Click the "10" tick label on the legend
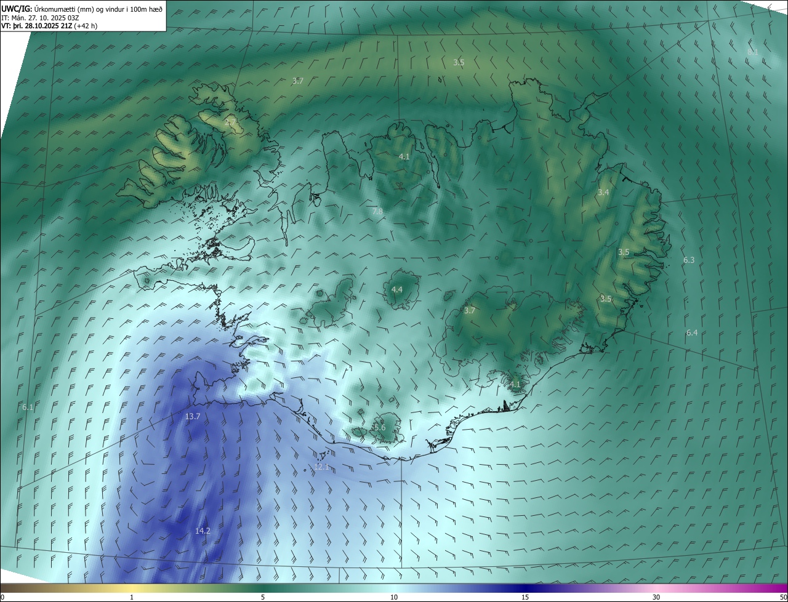Viewport: 788px width, 602px height. (x=394, y=597)
